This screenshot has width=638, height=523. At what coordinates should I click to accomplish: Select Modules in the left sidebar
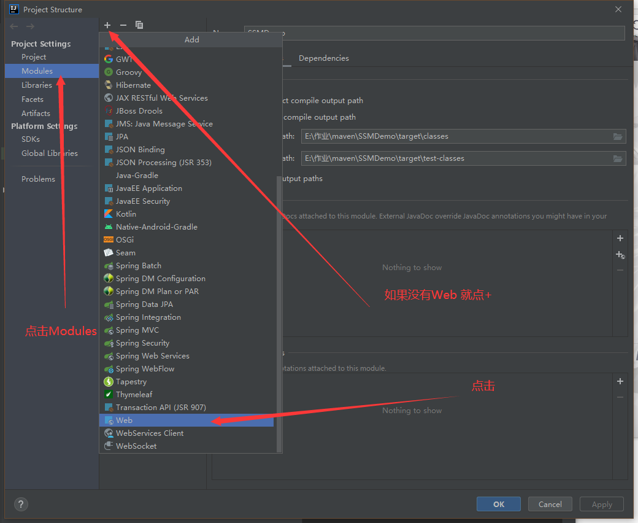tap(52, 71)
